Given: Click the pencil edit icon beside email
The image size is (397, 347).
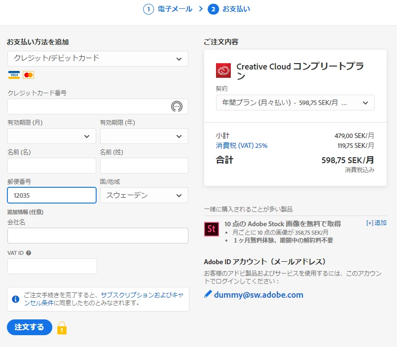Looking at the screenshot, I should pyautogui.click(x=208, y=294).
